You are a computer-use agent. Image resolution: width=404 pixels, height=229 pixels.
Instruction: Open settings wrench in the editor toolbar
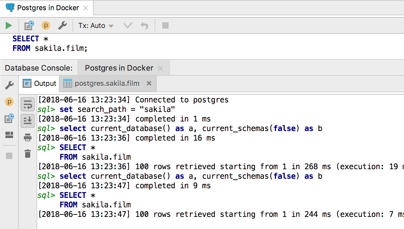pos(62,25)
